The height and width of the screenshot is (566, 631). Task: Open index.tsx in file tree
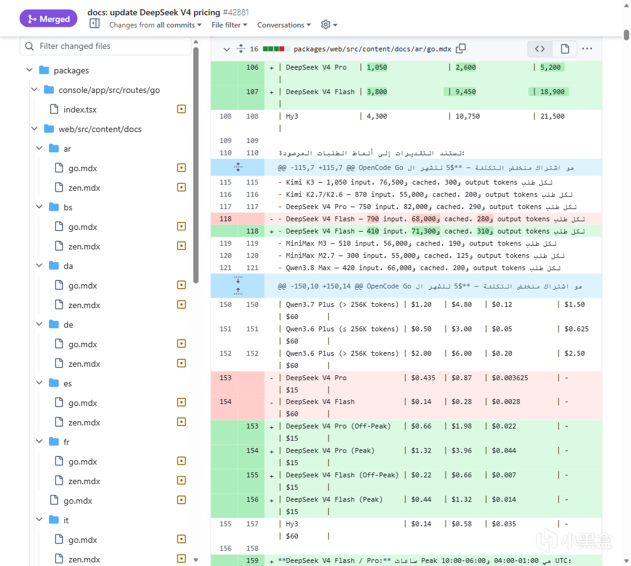click(80, 109)
